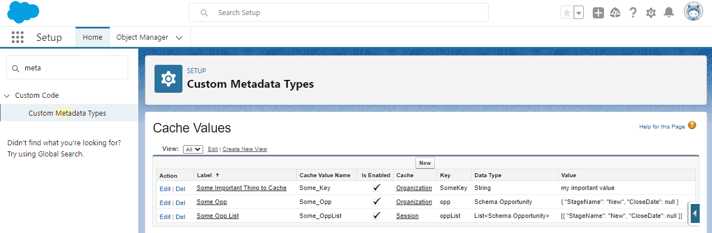Click the search magnifier in Quick Find box
Image resolution: width=712 pixels, height=233 pixels.
click(x=15, y=68)
